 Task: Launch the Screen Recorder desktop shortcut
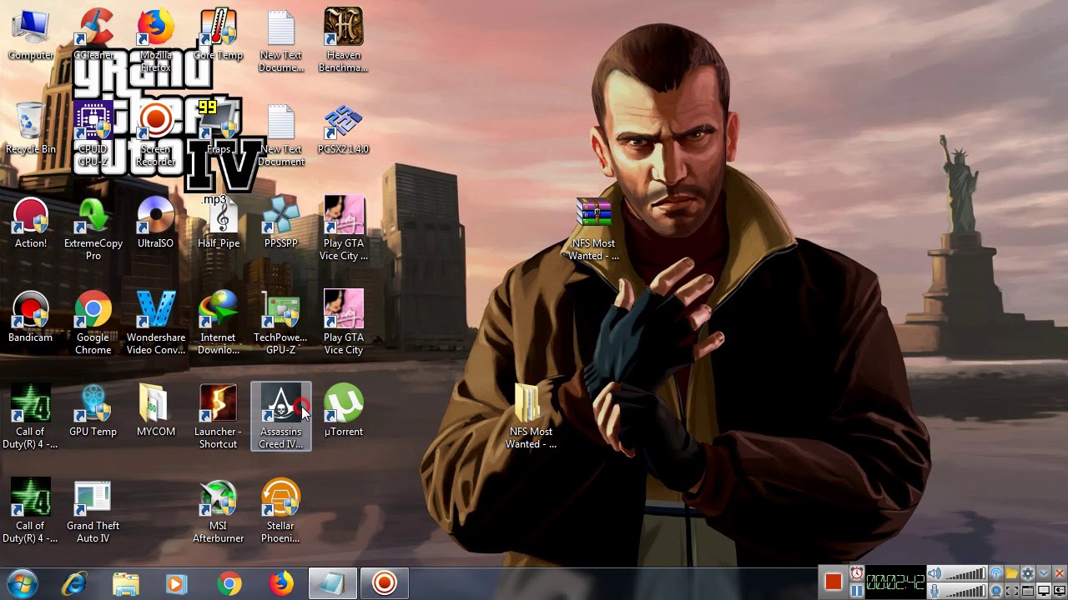click(x=156, y=135)
